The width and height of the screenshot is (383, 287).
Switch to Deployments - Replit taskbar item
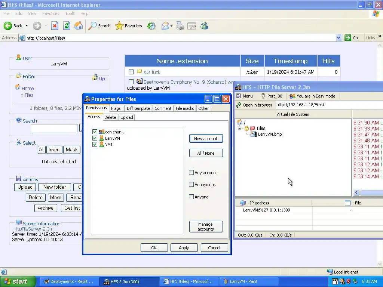tap(69, 281)
